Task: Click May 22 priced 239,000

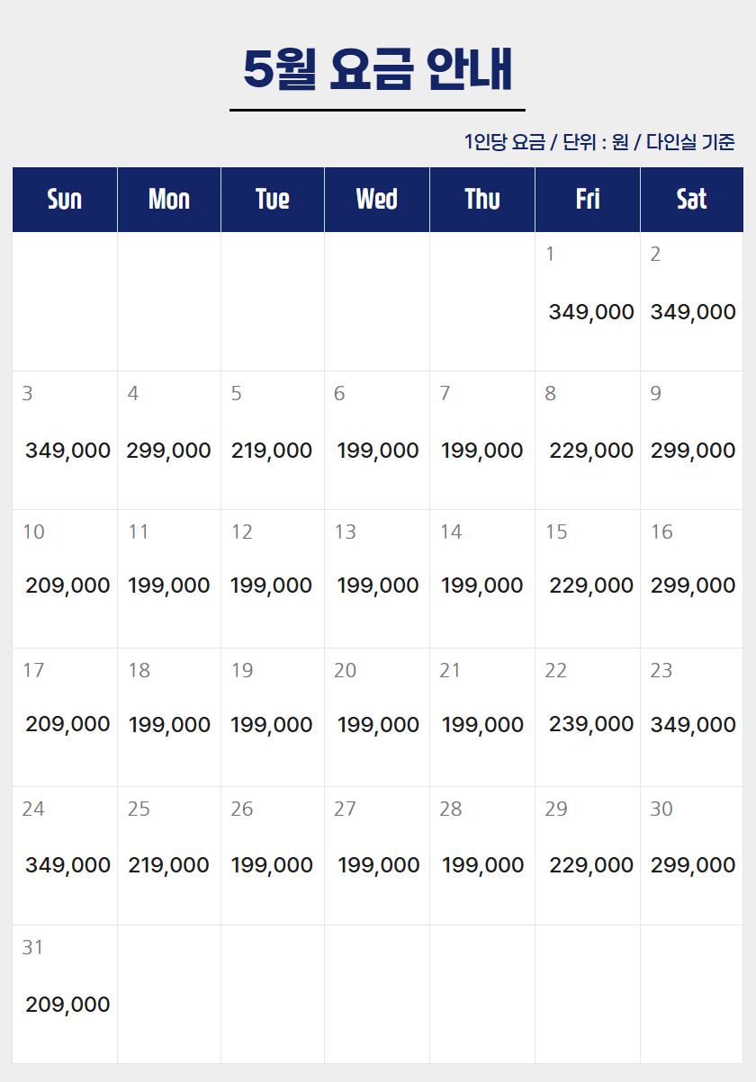Action: [588, 717]
